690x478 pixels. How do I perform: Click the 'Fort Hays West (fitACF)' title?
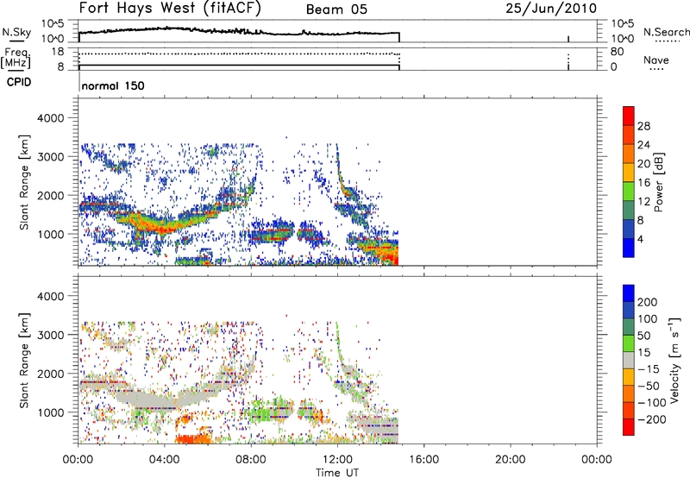click(170, 8)
